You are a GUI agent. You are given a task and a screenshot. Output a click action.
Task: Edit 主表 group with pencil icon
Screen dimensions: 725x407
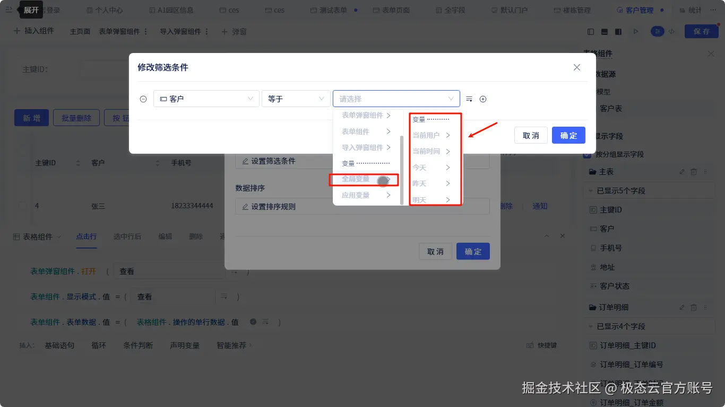[682, 172]
